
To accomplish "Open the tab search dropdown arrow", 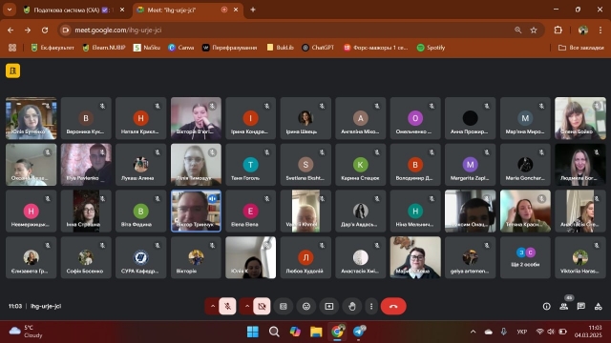I will (10, 10).
